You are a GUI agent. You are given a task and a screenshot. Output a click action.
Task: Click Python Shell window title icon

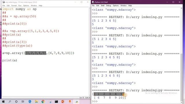click(x=93, y=2)
